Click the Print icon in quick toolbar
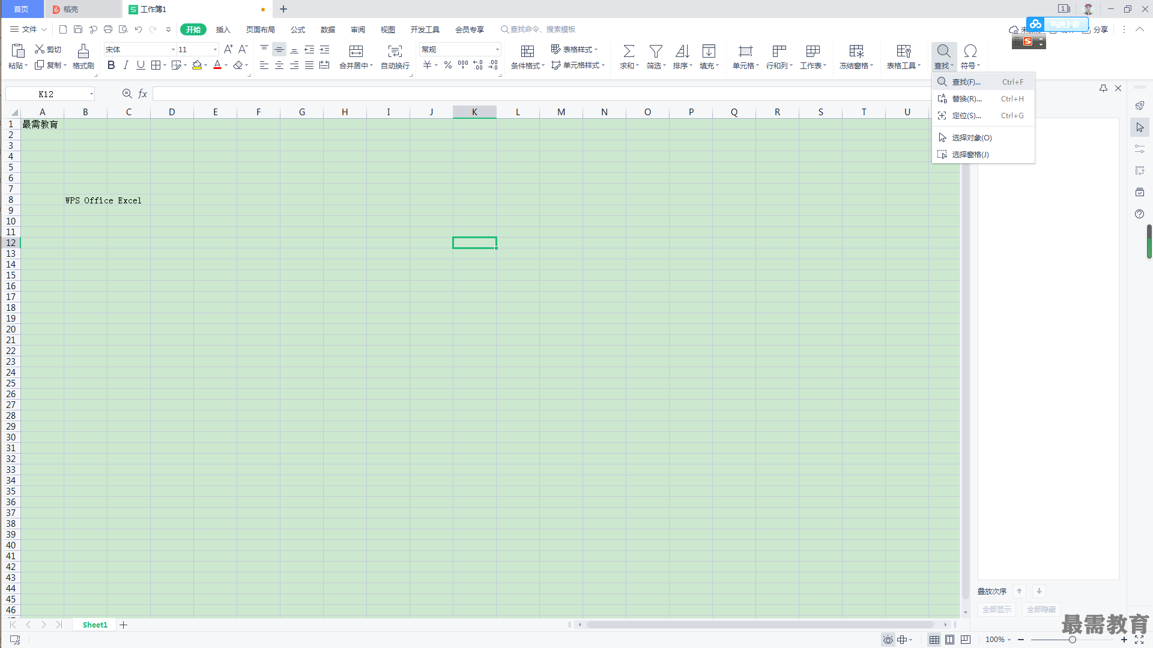This screenshot has height=648, width=1153. (108, 29)
